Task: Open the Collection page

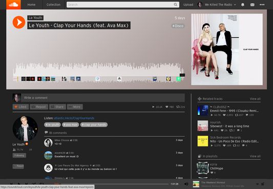Action: (x=53, y=5)
